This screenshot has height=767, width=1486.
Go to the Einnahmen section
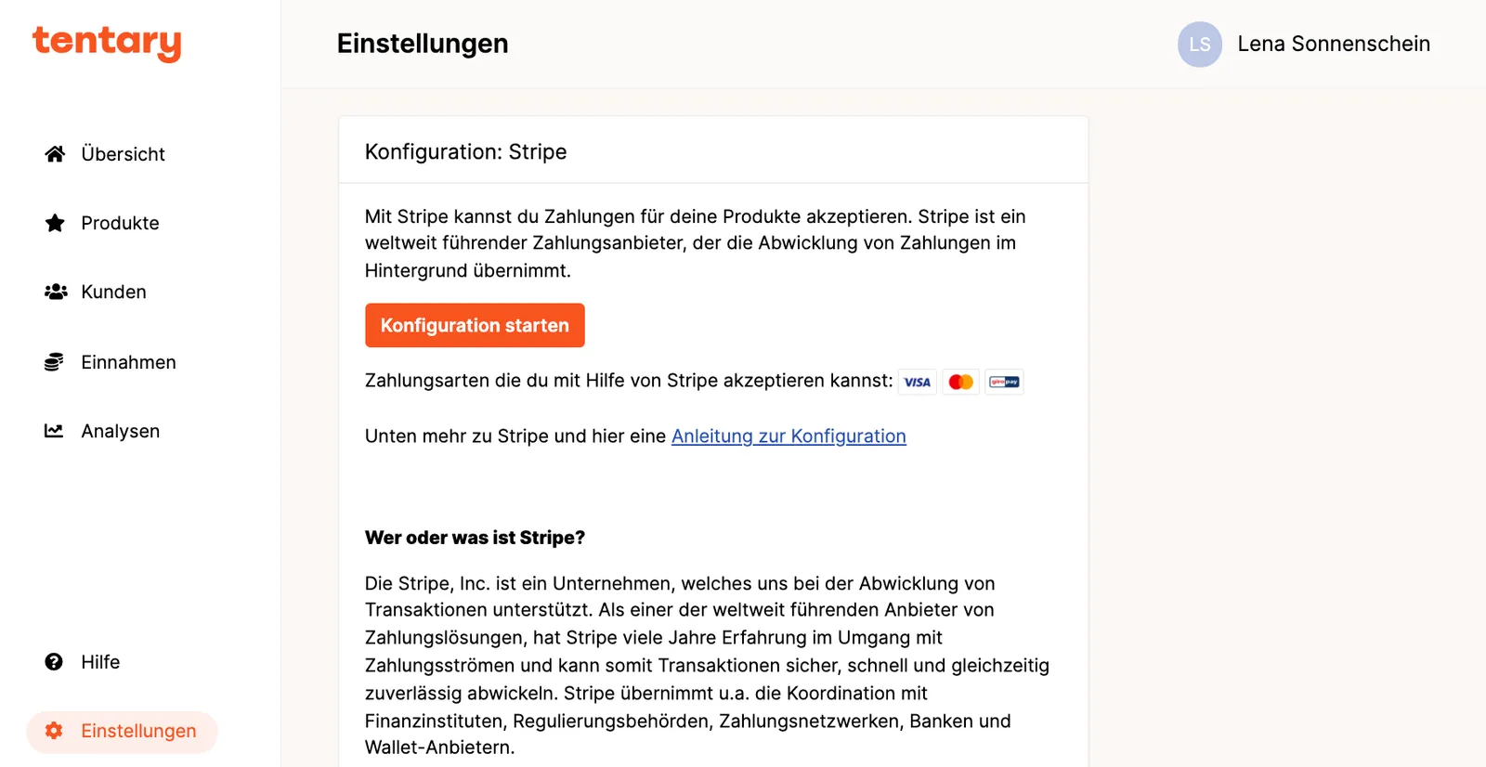(128, 362)
